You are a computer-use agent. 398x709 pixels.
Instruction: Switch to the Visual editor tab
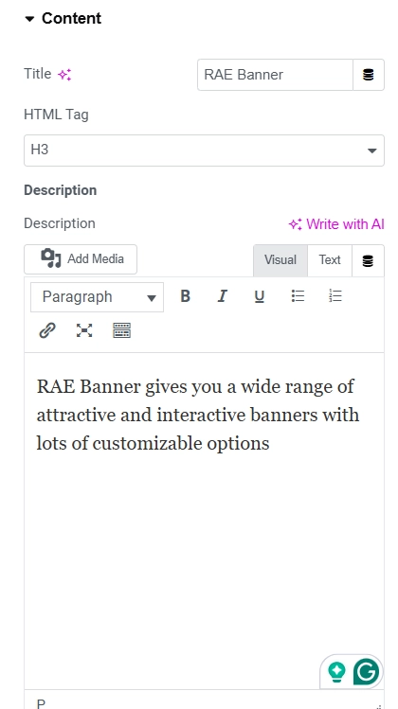pyautogui.click(x=280, y=260)
